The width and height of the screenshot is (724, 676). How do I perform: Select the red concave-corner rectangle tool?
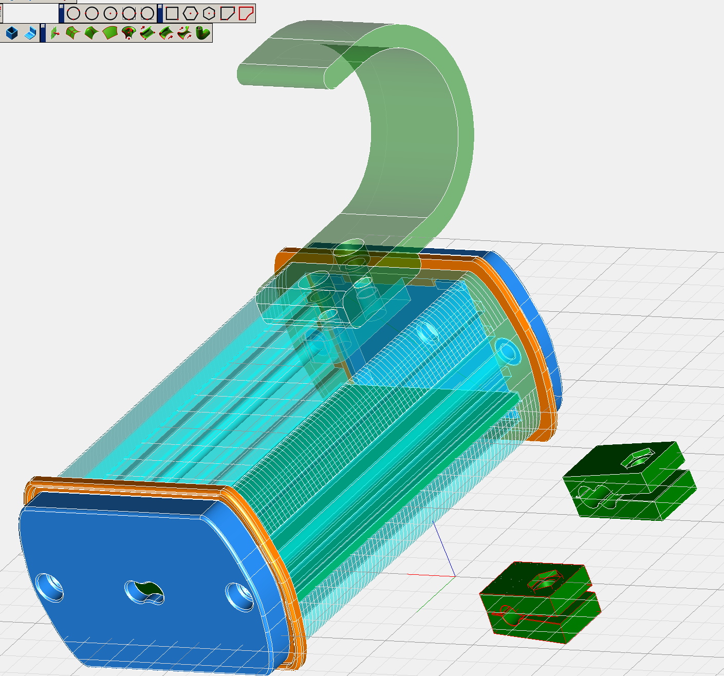coord(246,13)
